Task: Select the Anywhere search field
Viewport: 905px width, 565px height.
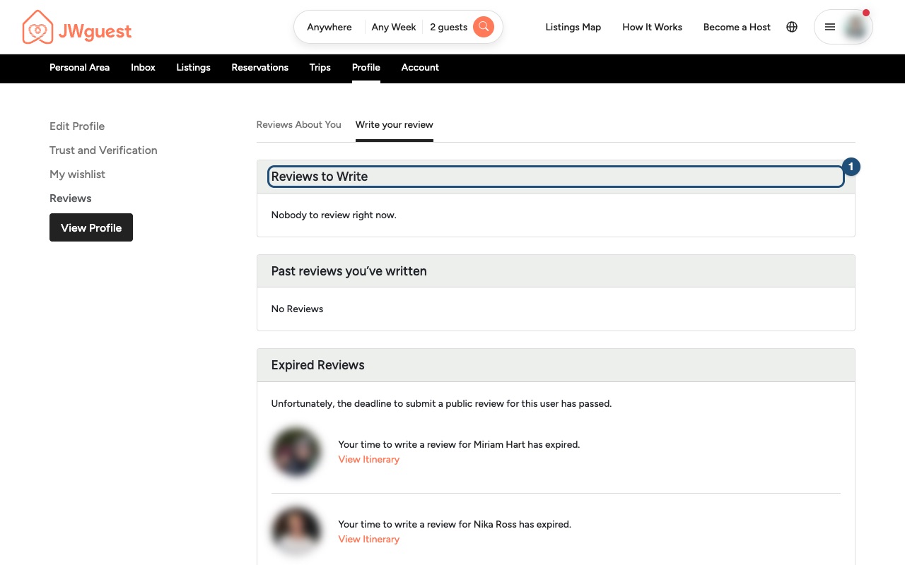Action: click(329, 27)
